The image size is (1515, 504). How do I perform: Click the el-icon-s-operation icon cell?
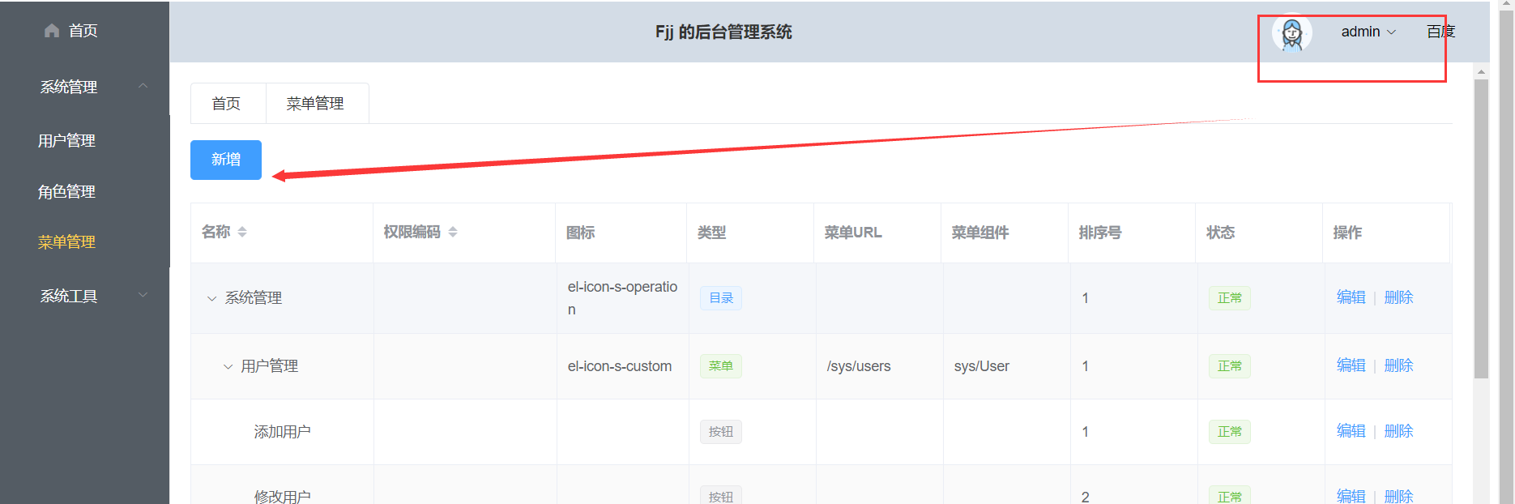coord(622,298)
